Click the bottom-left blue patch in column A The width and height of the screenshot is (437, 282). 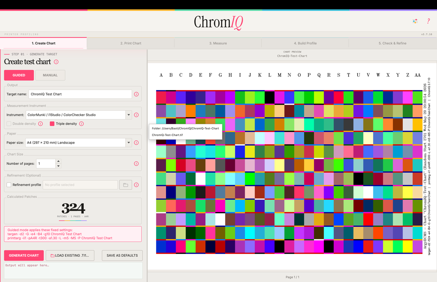coord(161,246)
